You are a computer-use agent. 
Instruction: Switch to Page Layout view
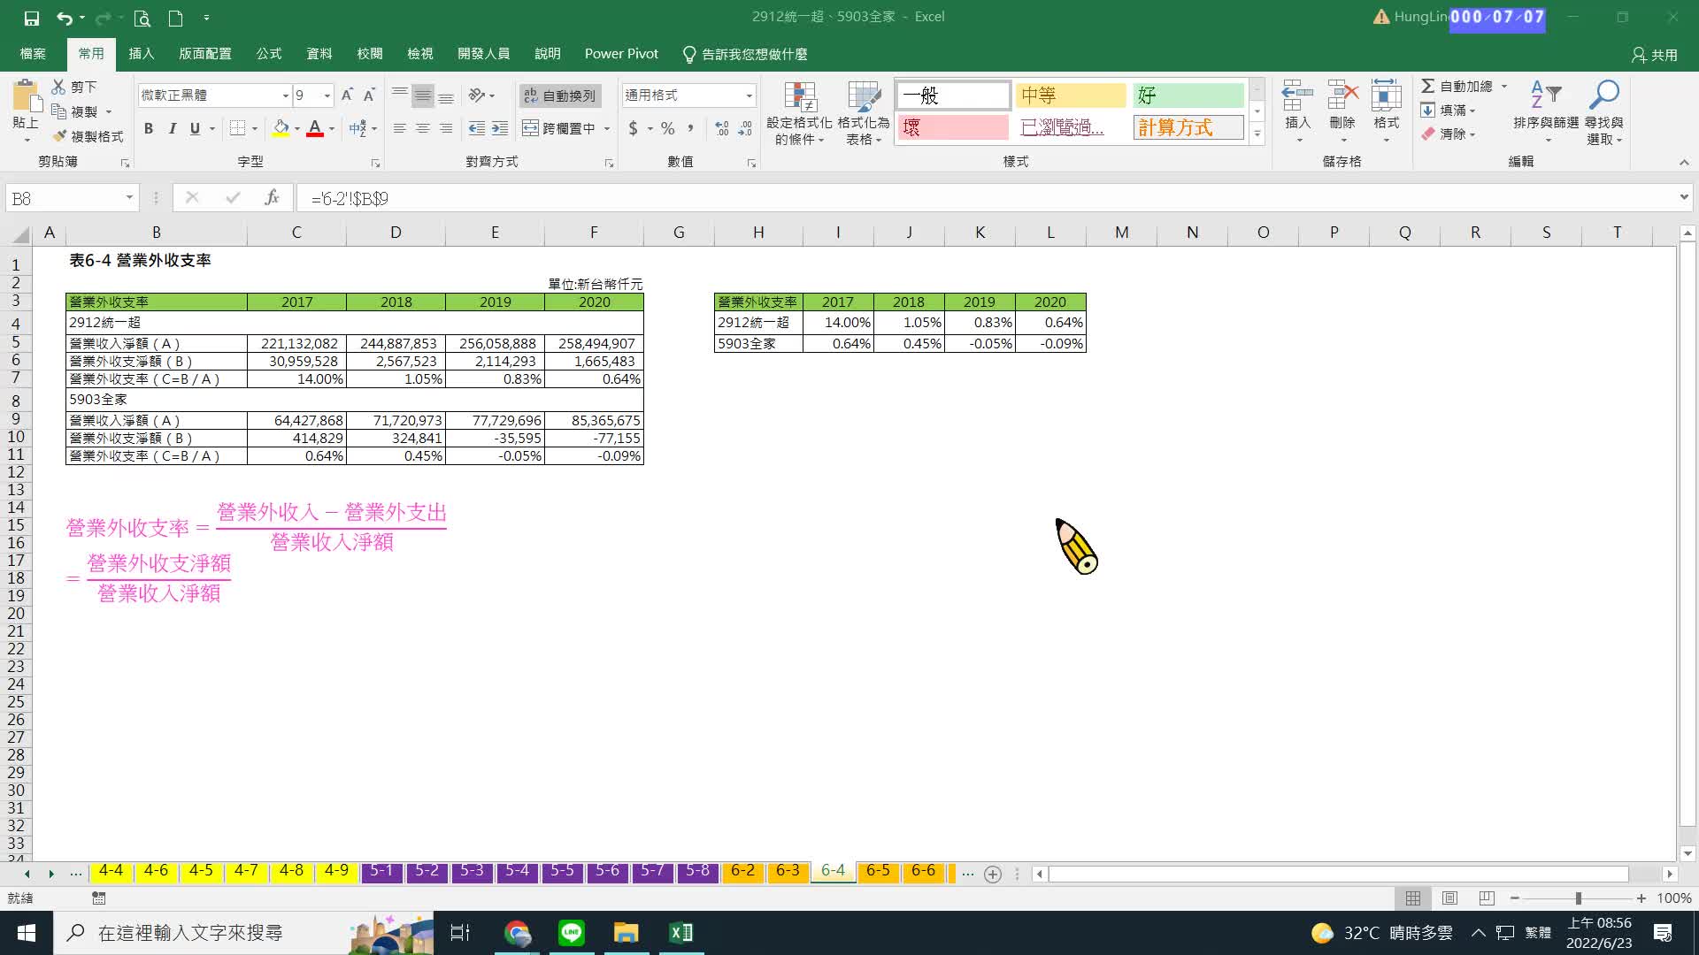[x=1449, y=898]
